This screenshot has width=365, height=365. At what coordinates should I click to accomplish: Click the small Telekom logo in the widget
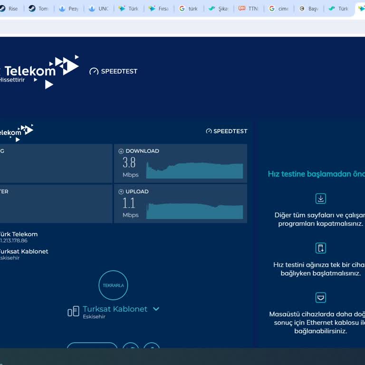coord(16,133)
